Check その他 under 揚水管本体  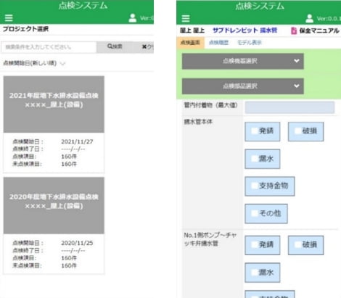point(266,213)
